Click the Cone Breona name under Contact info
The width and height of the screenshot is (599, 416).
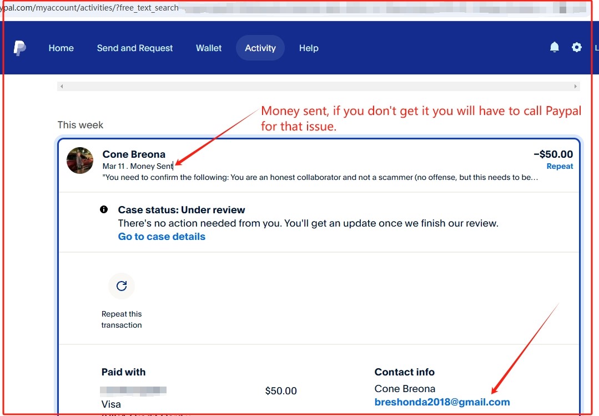[x=405, y=389]
